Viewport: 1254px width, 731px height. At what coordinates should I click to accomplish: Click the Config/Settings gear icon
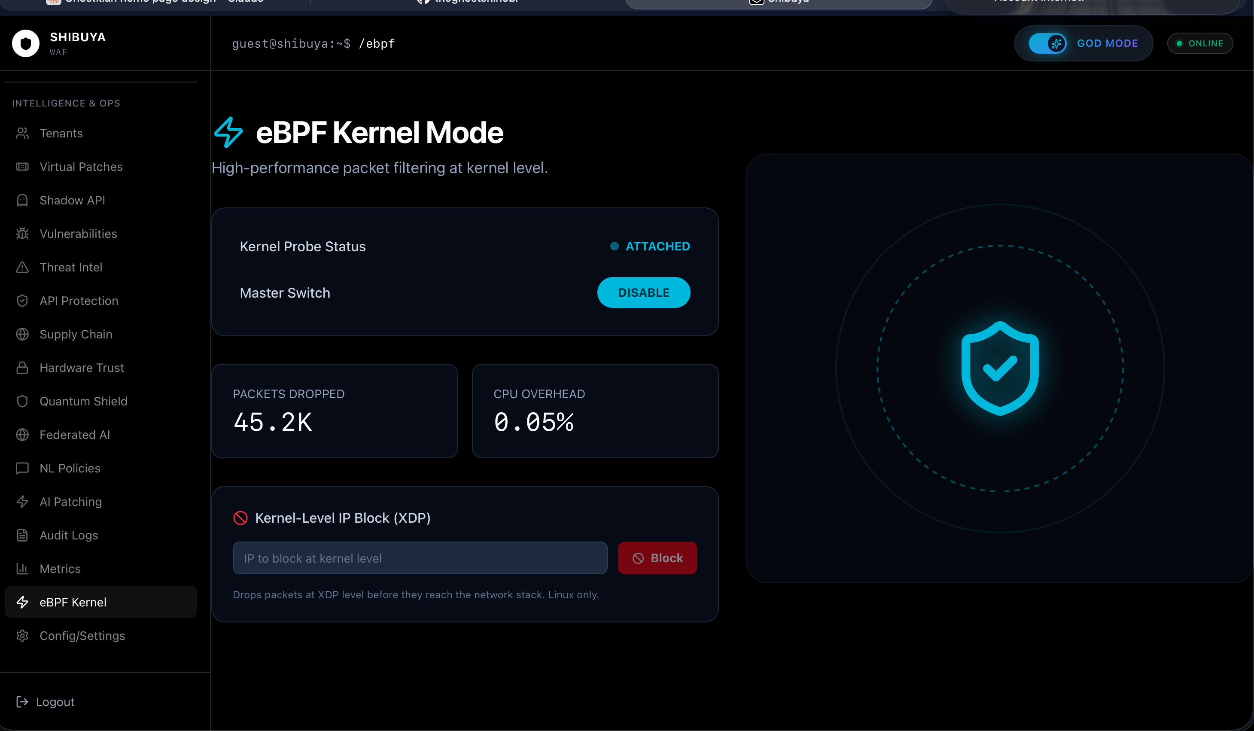coord(22,636)
